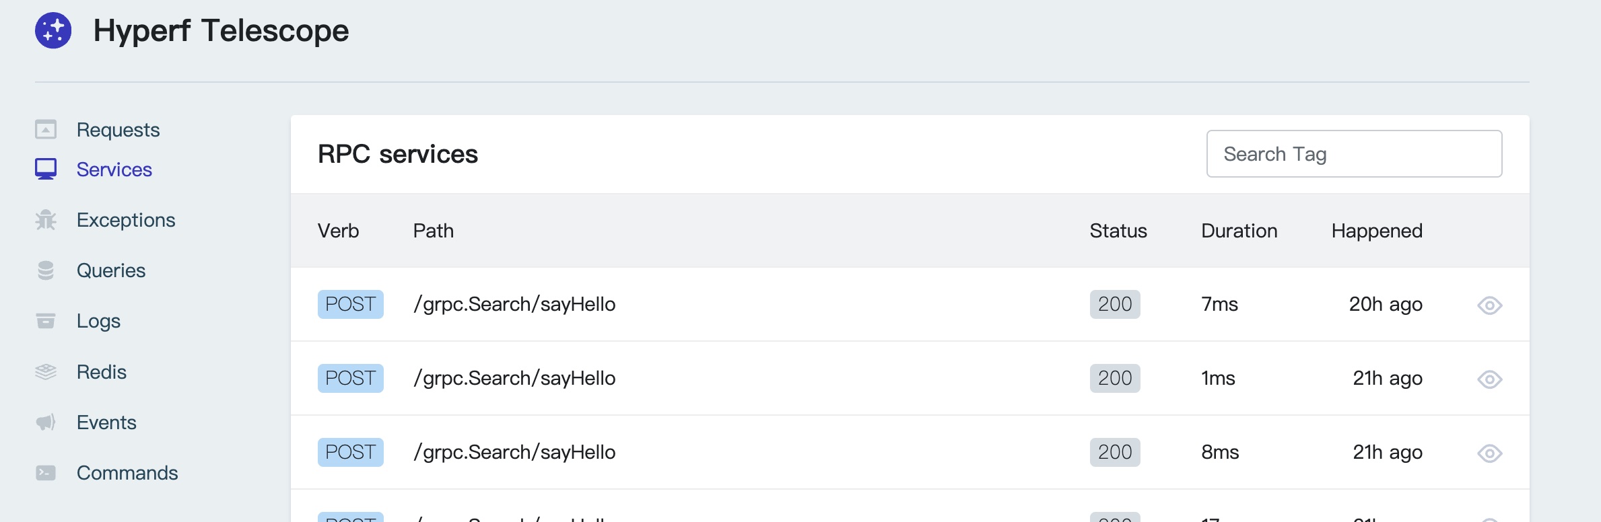Viewport: 1601px width, 522px height.
Task: Click the Requests sidebar icon
Action: [x=46, y=129]
